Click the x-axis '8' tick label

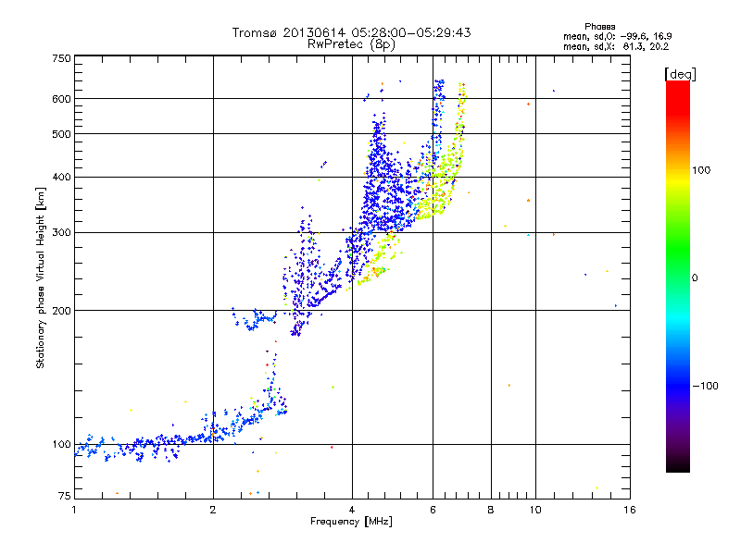[491, 510]
